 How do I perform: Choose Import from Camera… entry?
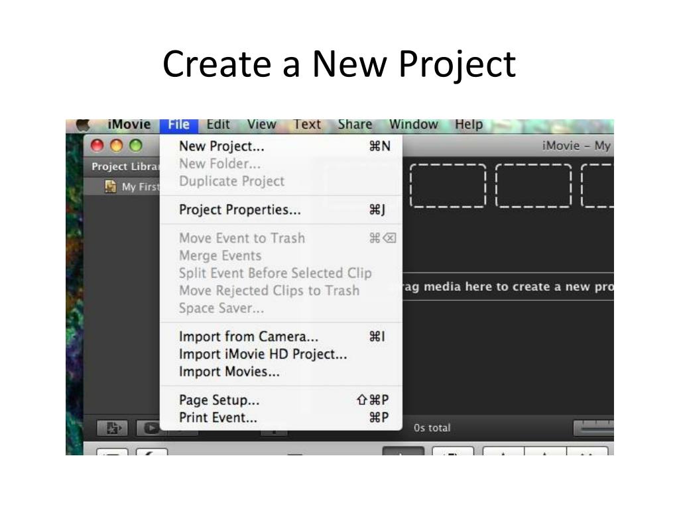click(x=281, y=337)
